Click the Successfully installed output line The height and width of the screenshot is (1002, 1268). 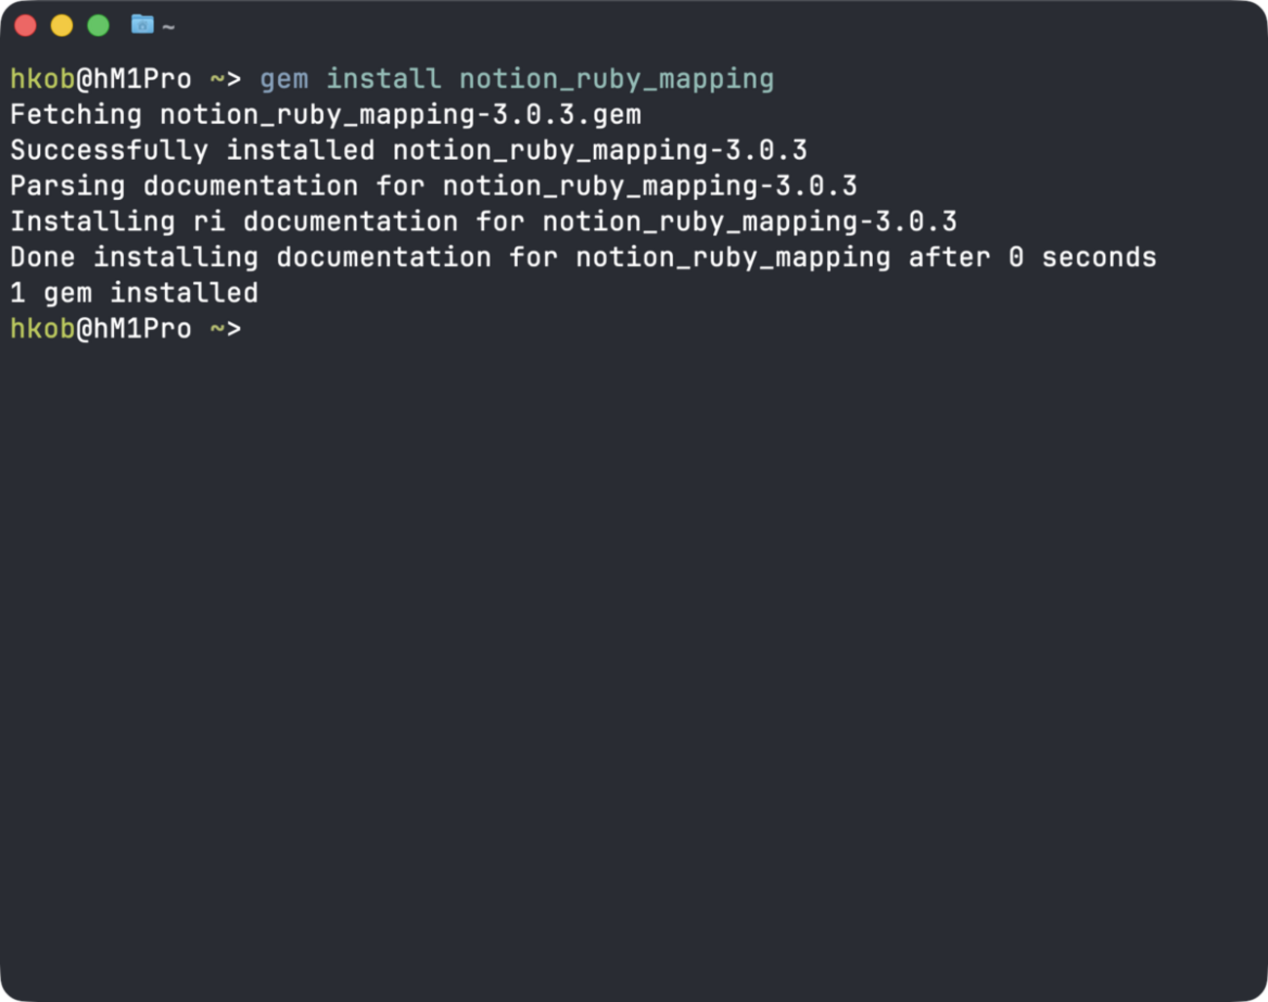(x=408, y=149)
